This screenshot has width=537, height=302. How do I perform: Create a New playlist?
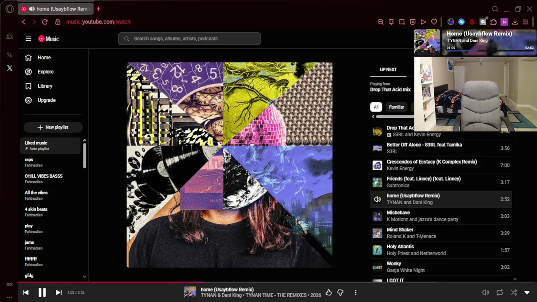tap(53, 127)
